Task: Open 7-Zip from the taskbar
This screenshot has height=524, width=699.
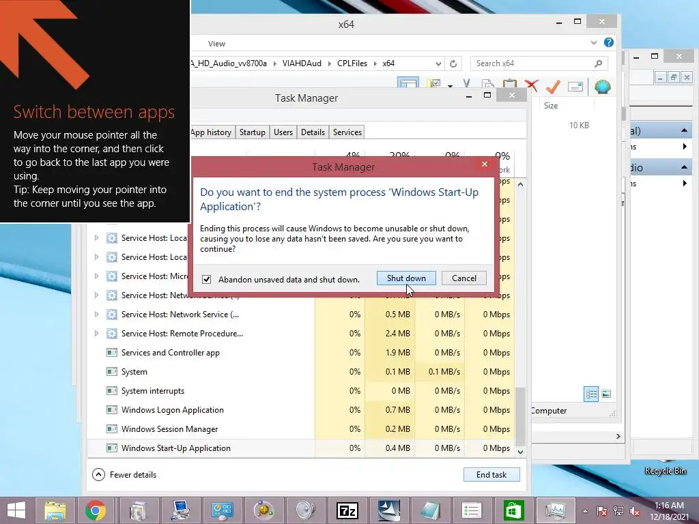Action: (x=347, y=510)
